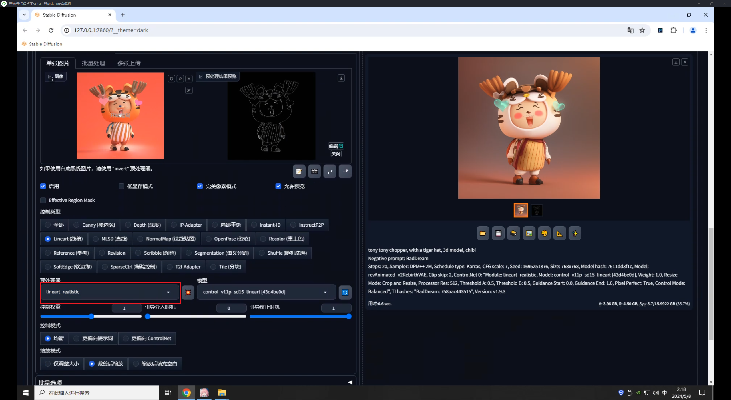Click the camera icon below the preview
This screenshot has width=731, height=400.
click(x=314, y=171)
